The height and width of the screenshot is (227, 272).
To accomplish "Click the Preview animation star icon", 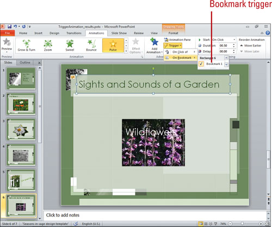I will pos(7,42).
